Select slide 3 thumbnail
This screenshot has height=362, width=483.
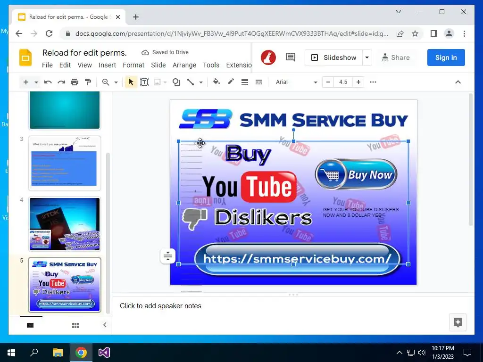click(64, 163)
